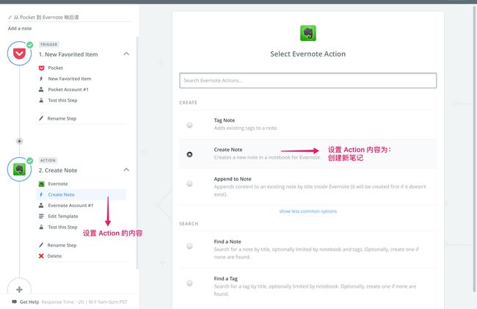Click the right page scrollbar

(475, 149)
